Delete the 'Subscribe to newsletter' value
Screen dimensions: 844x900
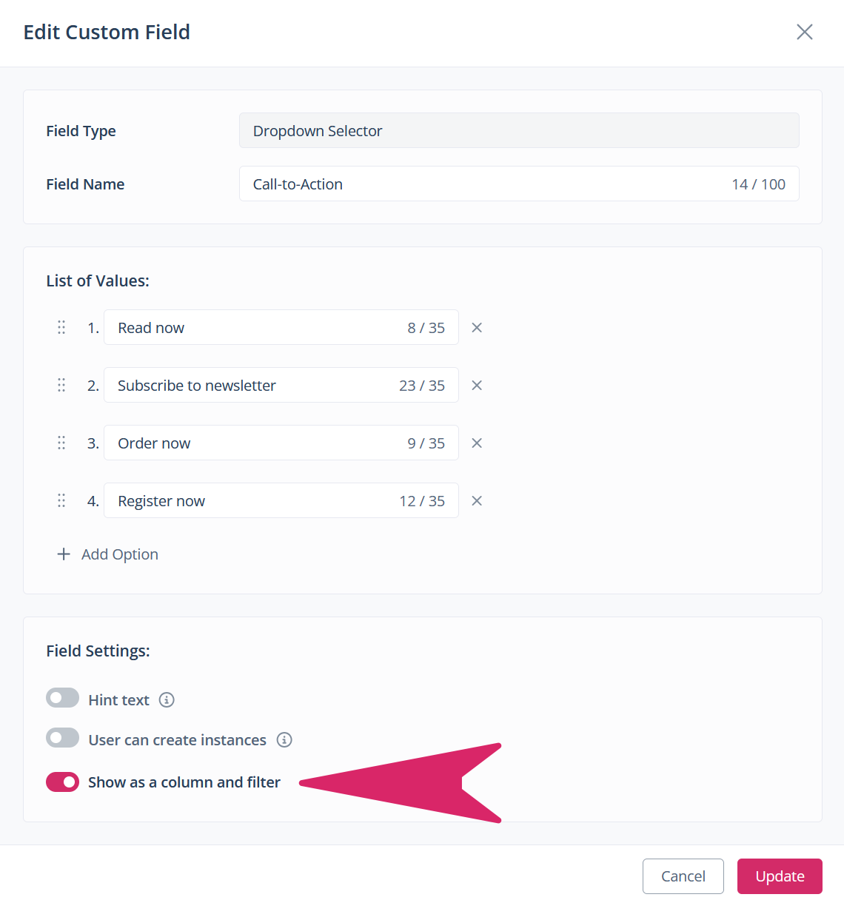477,386
